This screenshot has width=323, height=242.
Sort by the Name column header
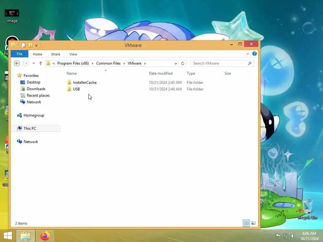(x=72, y=73)
